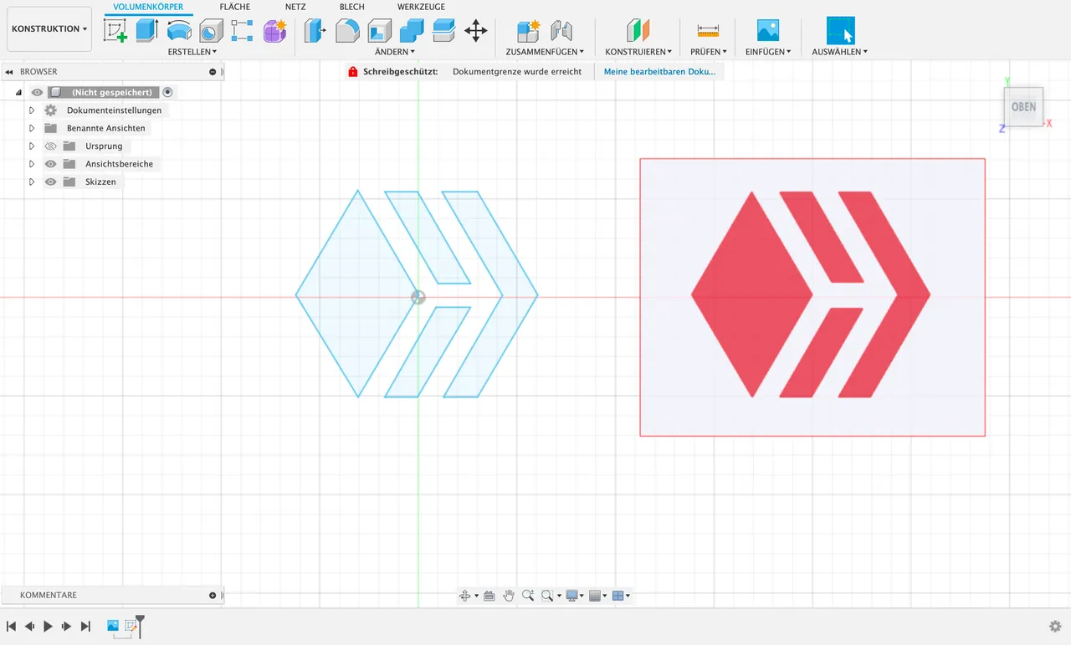Play the timeline
The width and height of the screenshot is (1071, 645).
coord(48,626)
